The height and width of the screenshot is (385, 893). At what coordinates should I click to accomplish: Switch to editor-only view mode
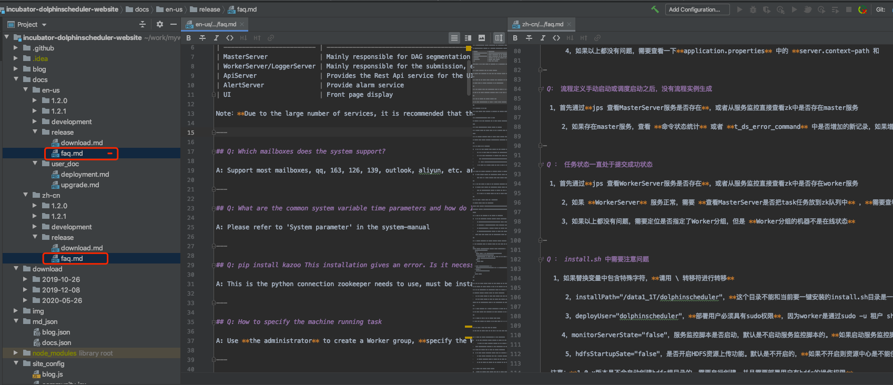(454, 38)
